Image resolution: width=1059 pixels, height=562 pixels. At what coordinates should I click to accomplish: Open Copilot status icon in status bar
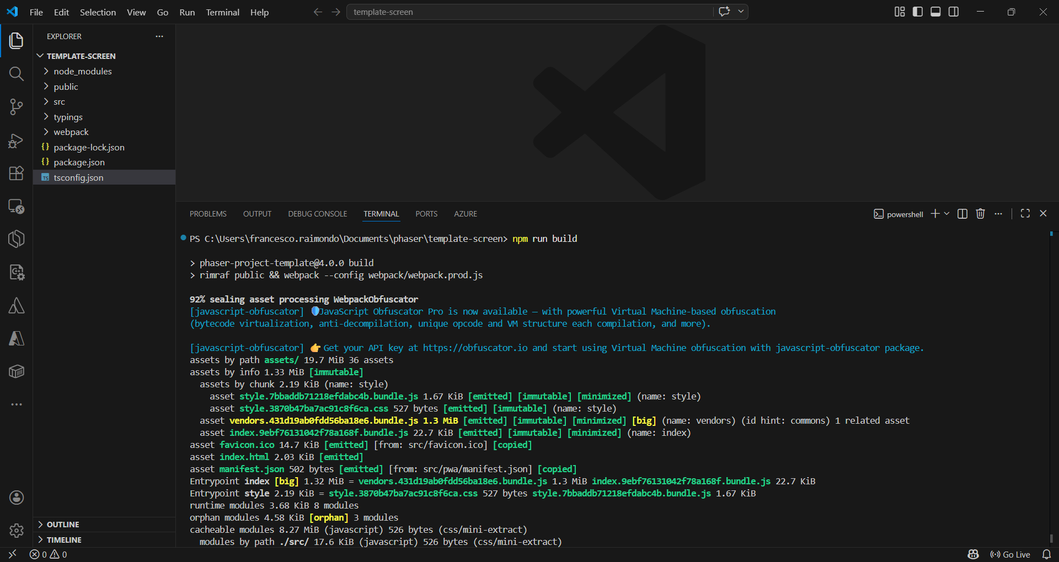pos(973,554)
